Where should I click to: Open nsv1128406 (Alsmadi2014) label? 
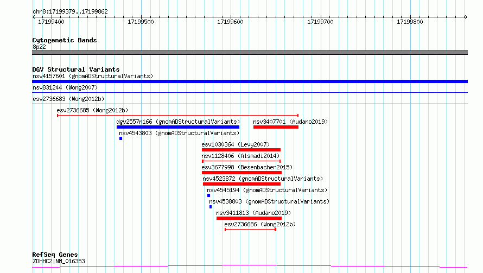pyautogui.click(x=240, y=156)
